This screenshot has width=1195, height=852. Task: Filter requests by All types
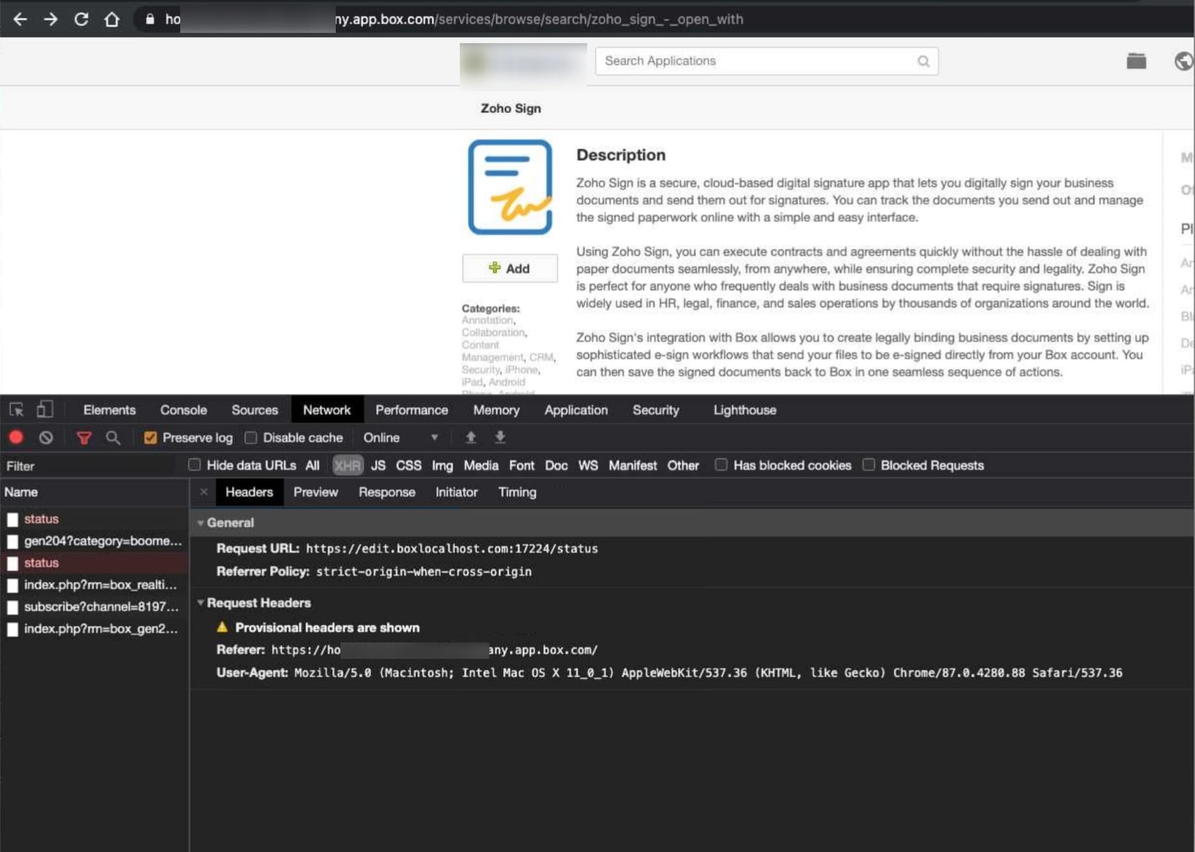(312, 465)
